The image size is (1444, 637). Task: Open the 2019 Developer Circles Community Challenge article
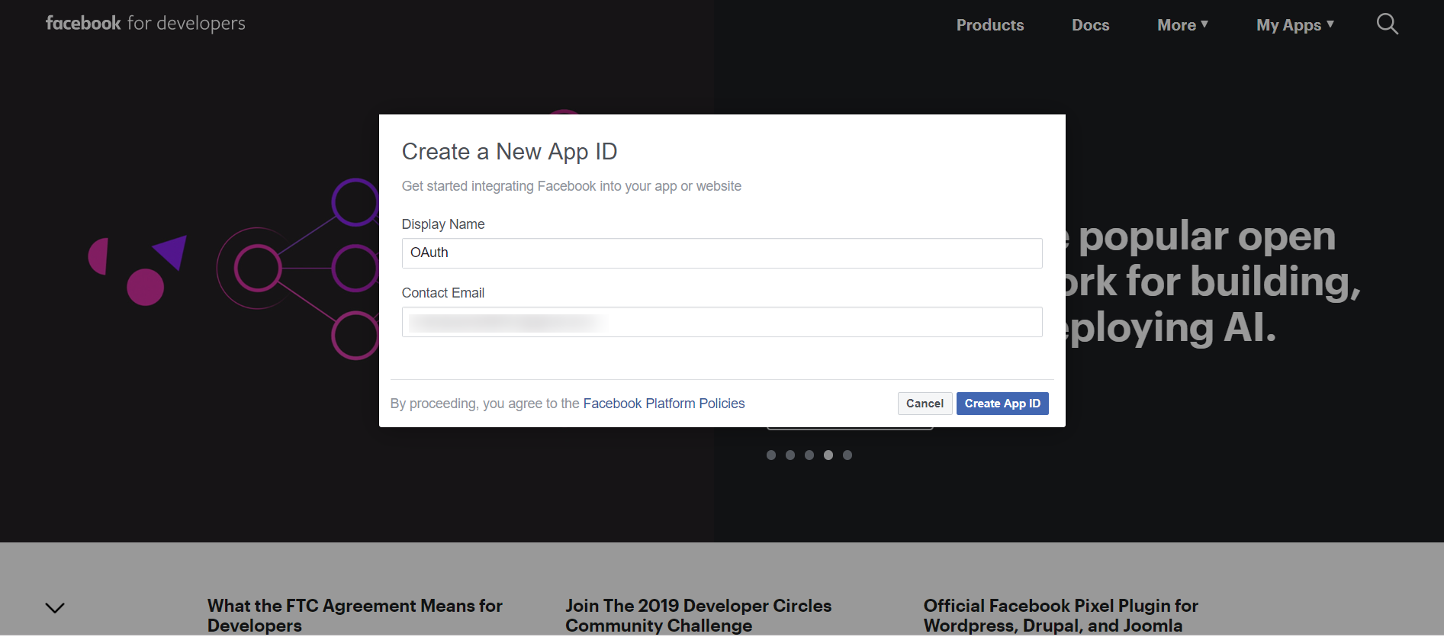coord(698,616)
